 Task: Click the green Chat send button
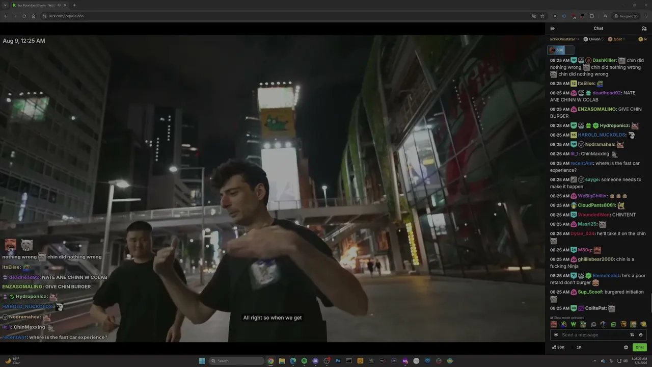tap(640, 347)
